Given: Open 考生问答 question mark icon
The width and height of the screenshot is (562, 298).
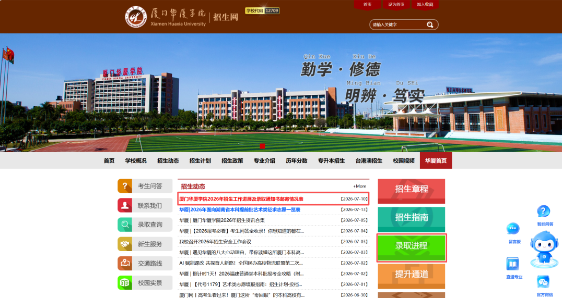Looking at the screenshot, I should click(125, 186).
